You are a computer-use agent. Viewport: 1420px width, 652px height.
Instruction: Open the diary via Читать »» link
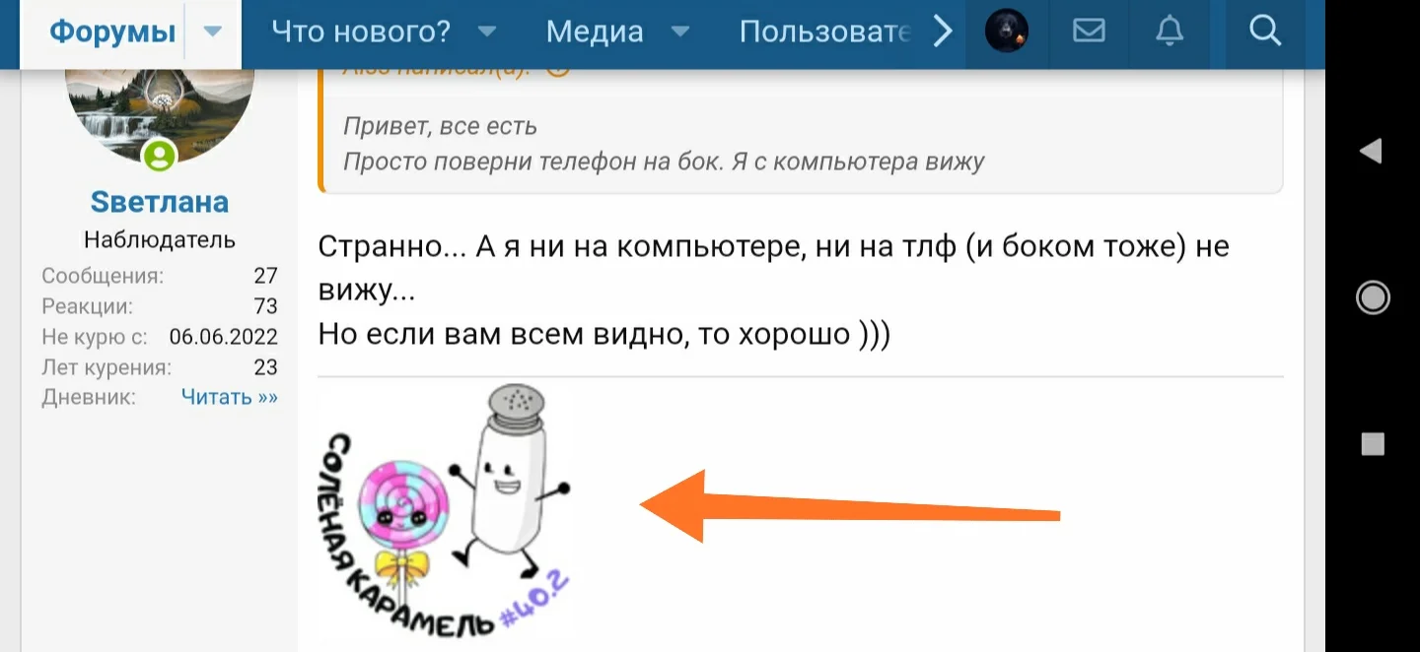coord(230,397)
